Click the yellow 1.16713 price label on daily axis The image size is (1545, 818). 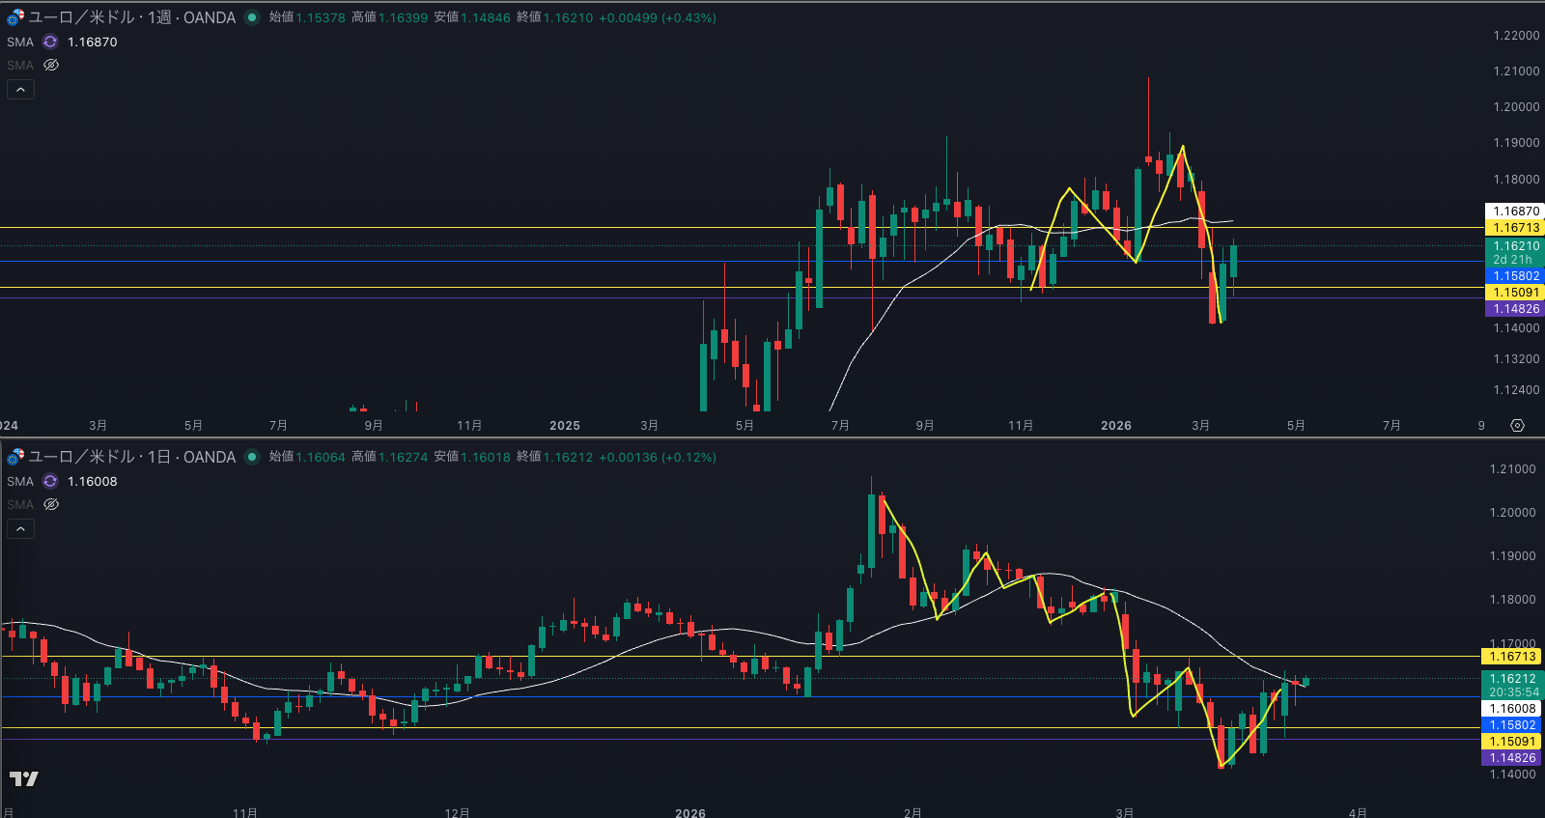[x=1511, y=657]
